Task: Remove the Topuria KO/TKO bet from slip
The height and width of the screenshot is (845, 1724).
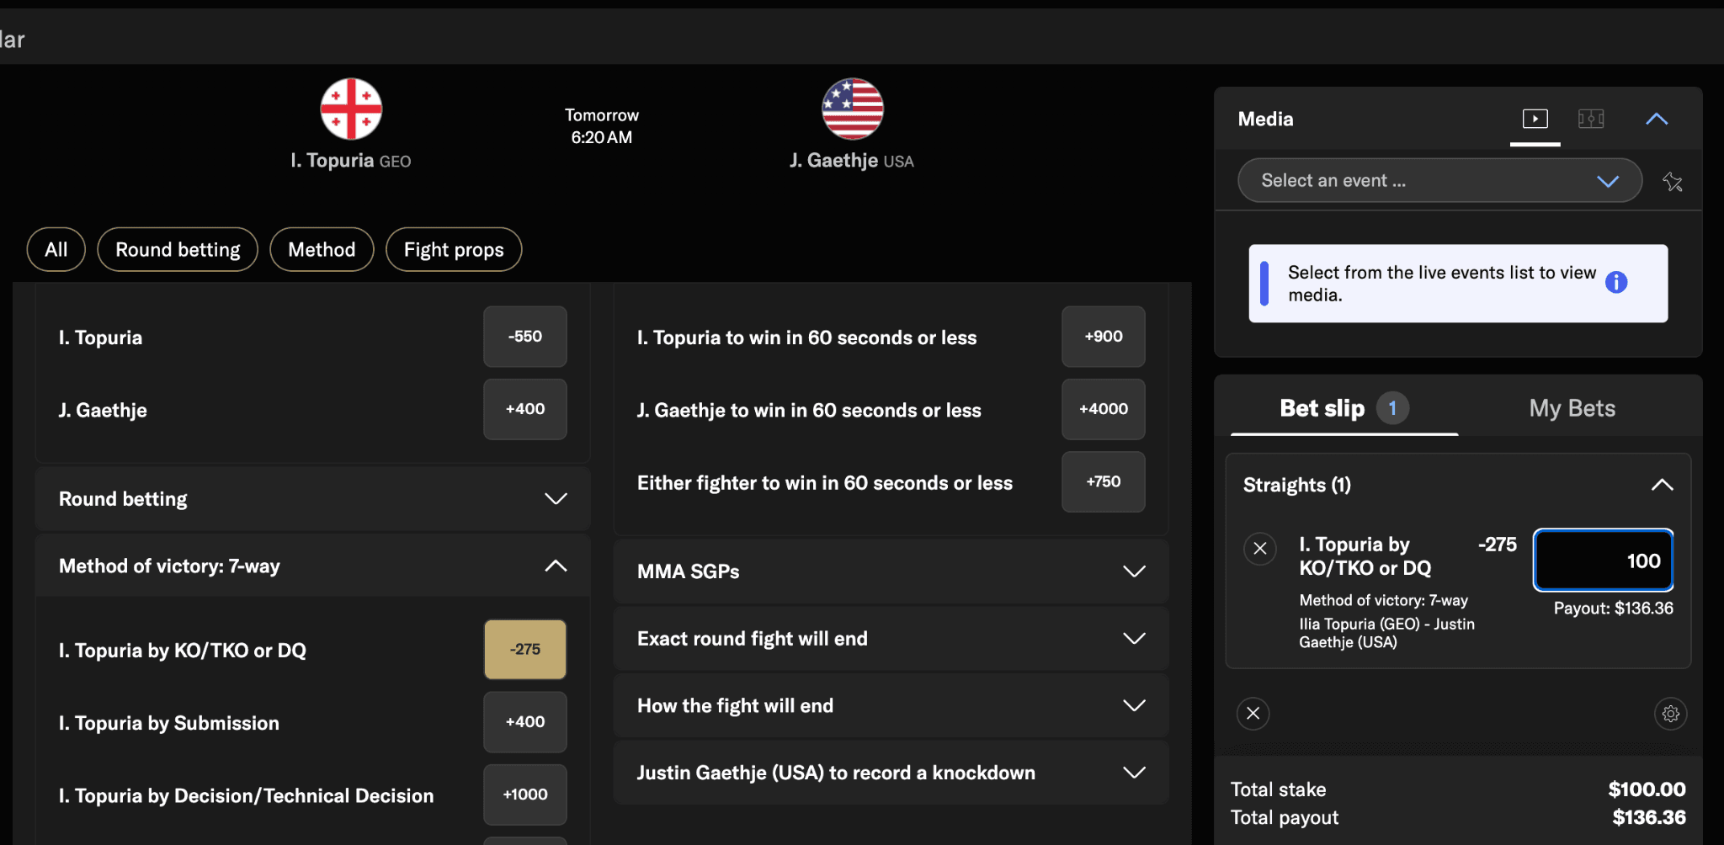Action: (x=1260, y=549)
